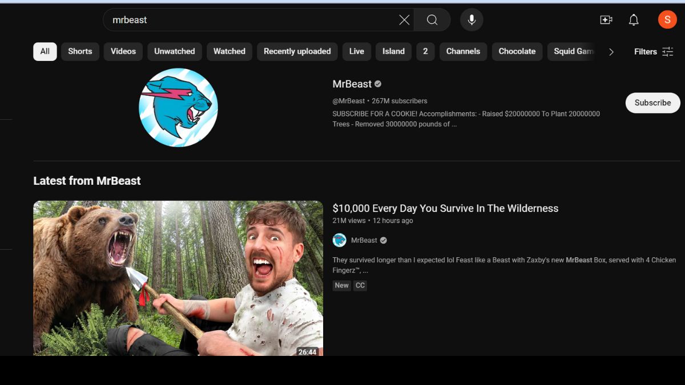Open notifications bell
The width and height of the screenshot is (685, 385).
coord(634,20)
